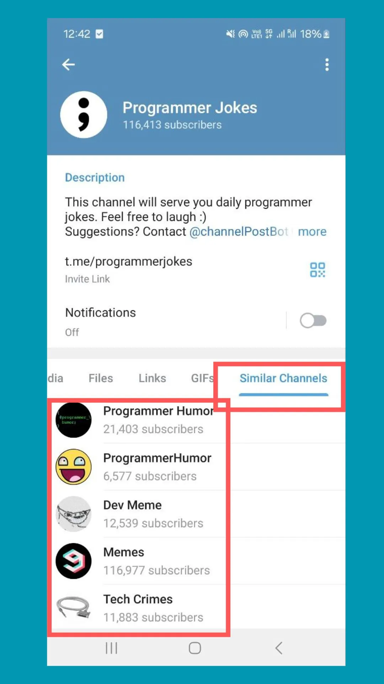The width and height of the screenshot is (384, 684).
Task: Switch to the GIFs tab
Action: point(202,378)
